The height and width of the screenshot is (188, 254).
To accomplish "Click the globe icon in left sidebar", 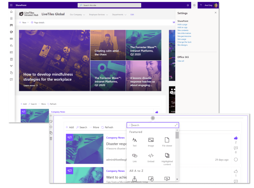I will (11, 32).
